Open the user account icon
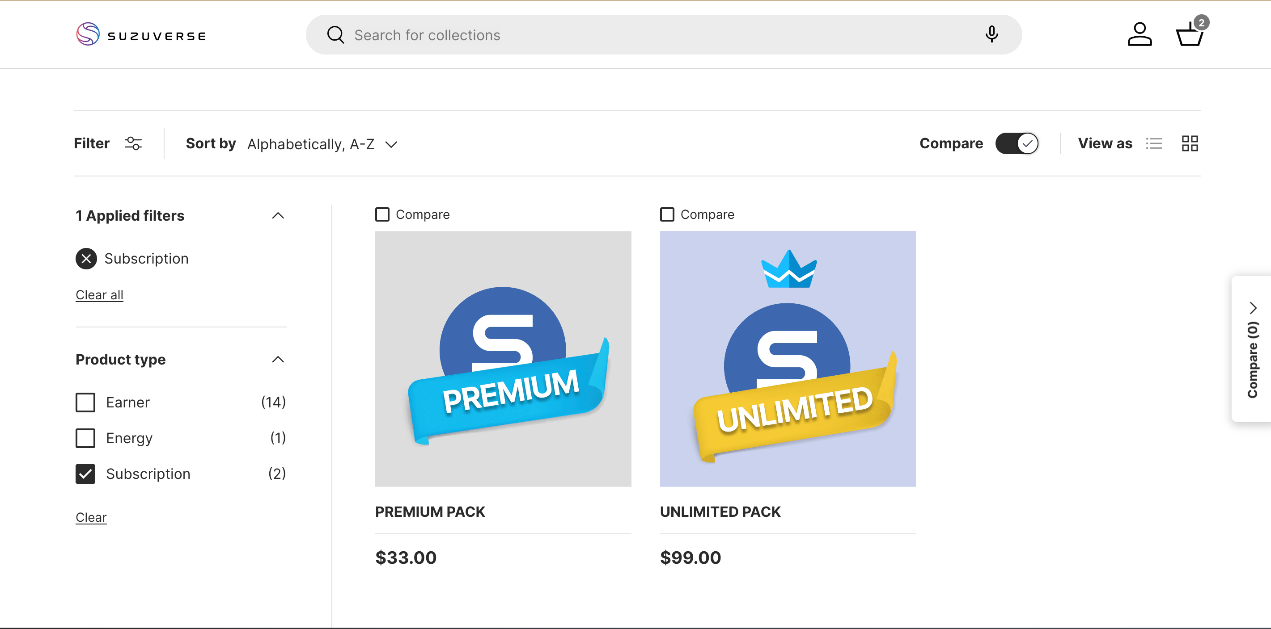Viewport: 1271px width, 629px height. tap(1139, 34)
